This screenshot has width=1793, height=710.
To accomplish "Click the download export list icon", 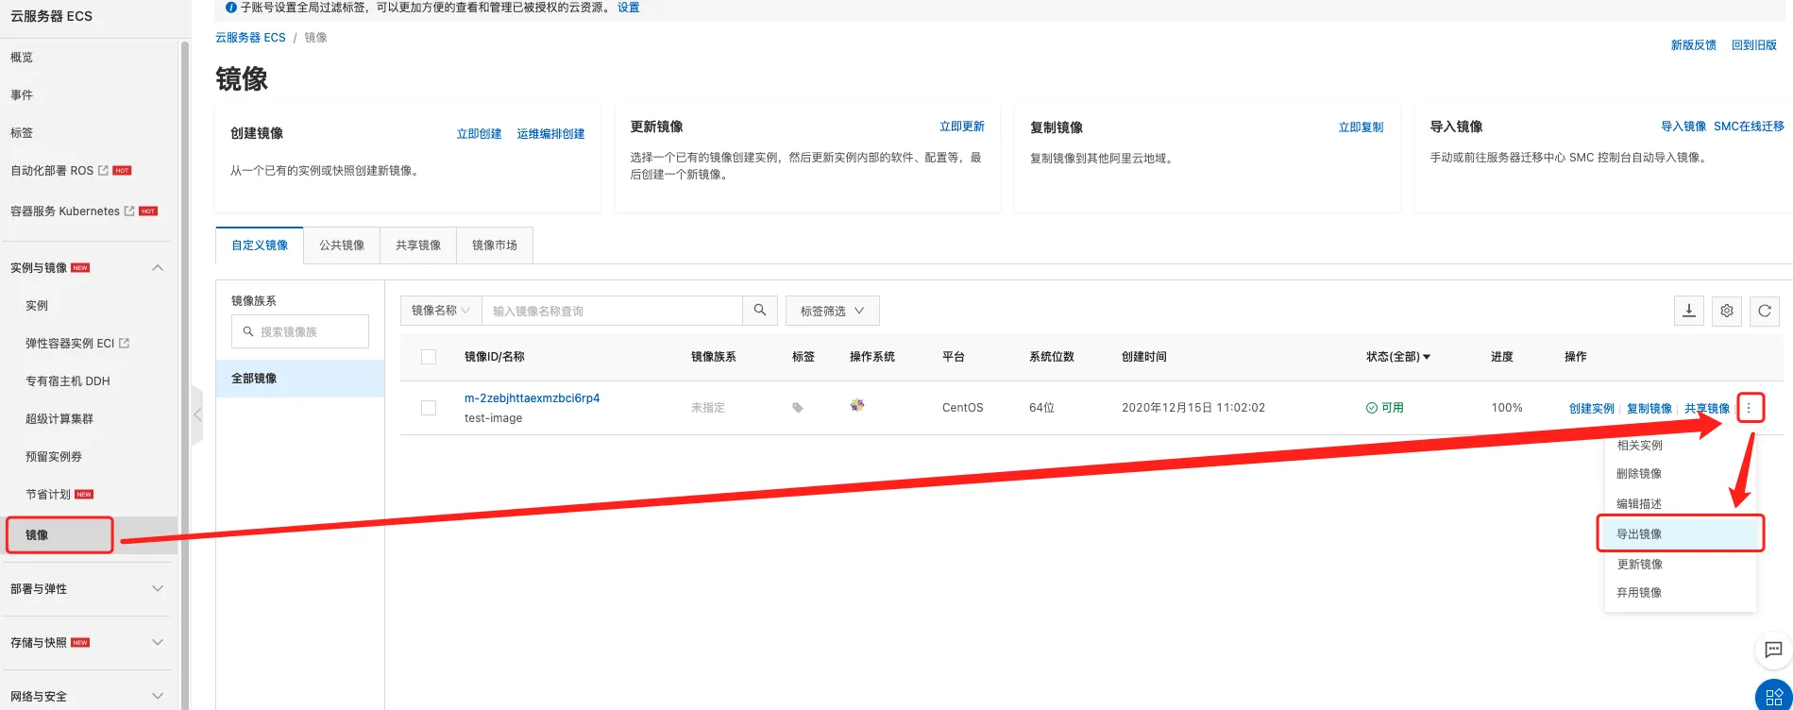I will (x=1689, y=311).
